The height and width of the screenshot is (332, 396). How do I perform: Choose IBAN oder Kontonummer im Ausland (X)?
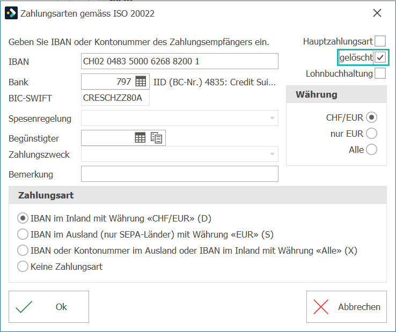pos(23,250)
